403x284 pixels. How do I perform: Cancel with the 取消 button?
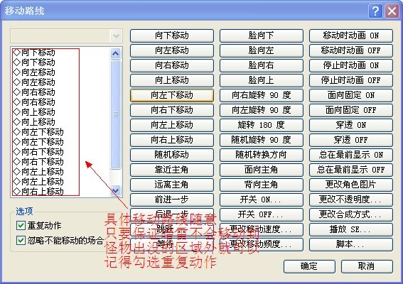367,266
